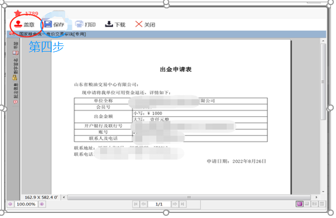
Task: Download the file via 下载
Action: click(x=115, y=24)
